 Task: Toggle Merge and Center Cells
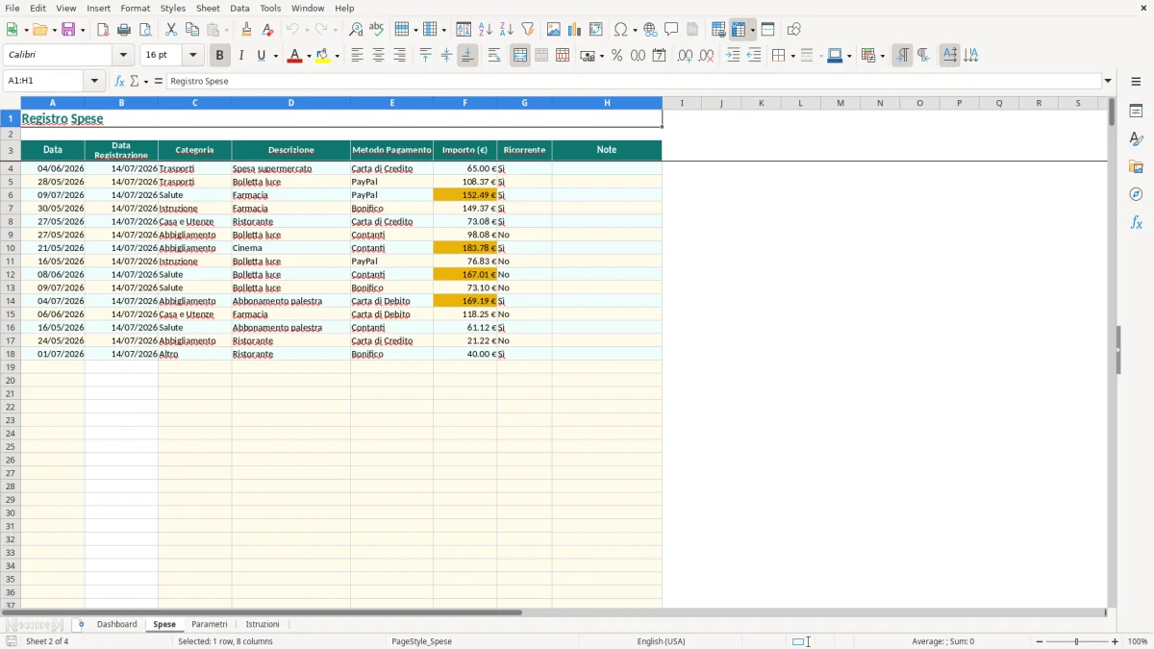click(520, 56)
